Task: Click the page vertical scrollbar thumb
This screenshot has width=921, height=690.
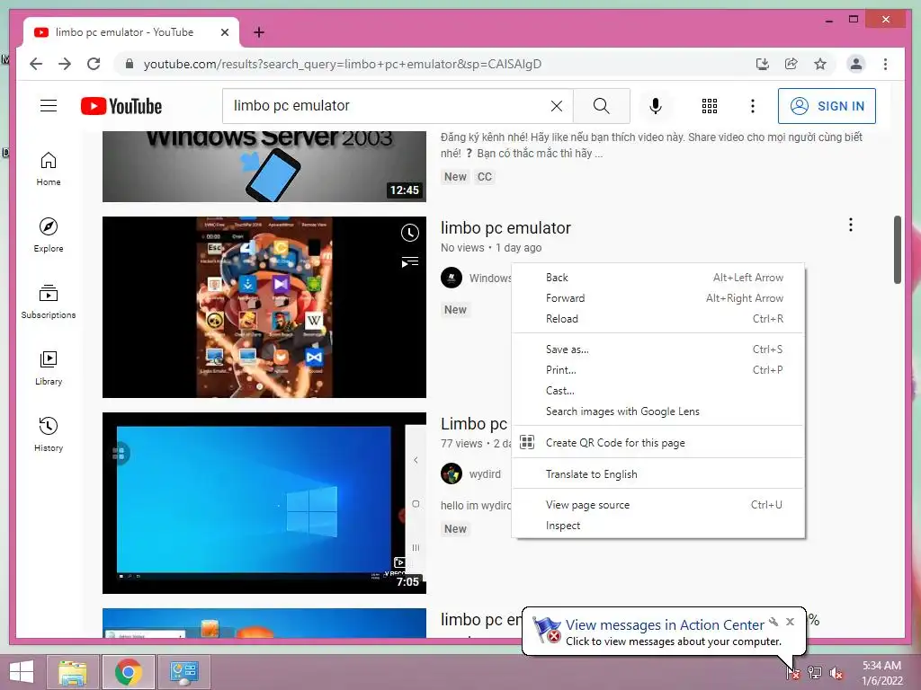Action: click(x=898, y=250)
